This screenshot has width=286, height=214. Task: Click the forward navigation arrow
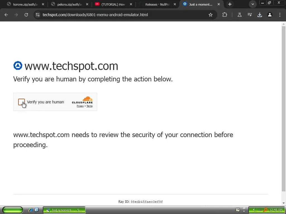coord(16,15)
